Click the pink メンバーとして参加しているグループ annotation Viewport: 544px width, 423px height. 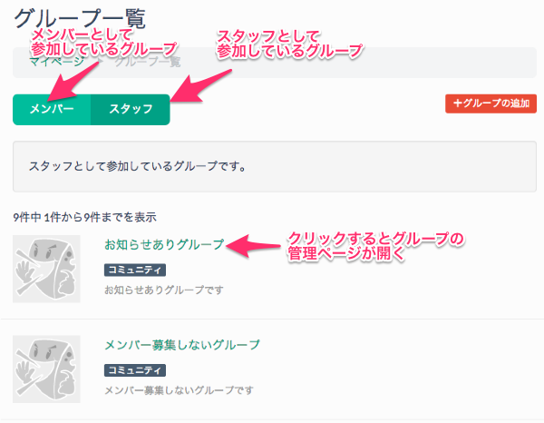point(102,40)
